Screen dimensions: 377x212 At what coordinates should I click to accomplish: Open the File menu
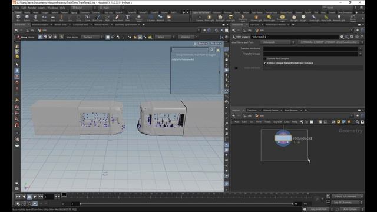tap(17, 8)
